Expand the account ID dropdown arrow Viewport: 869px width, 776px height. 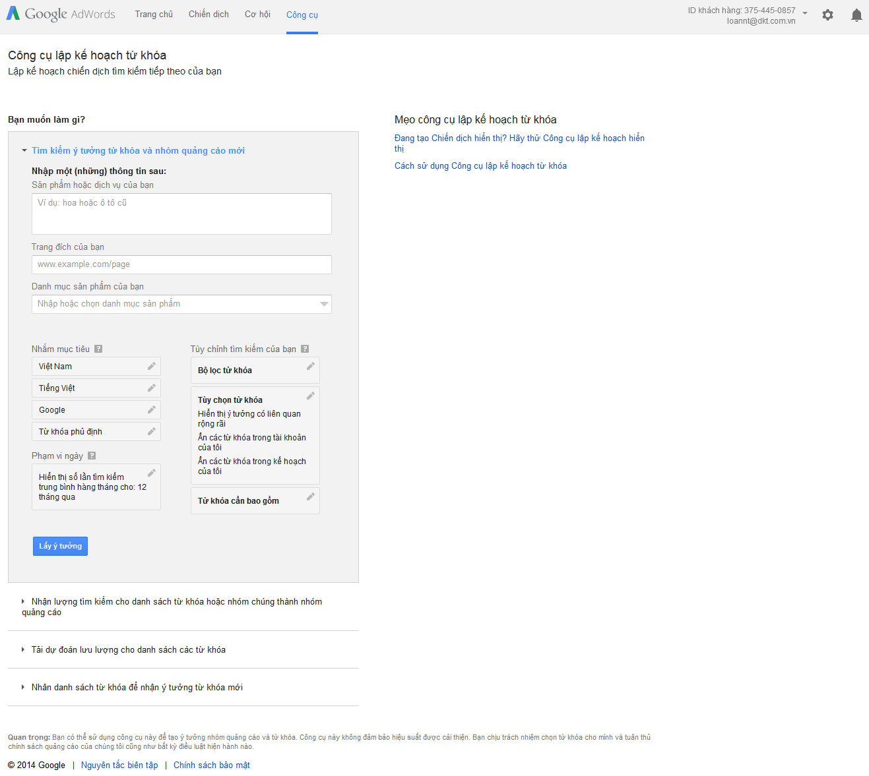[x=805, y=13]
